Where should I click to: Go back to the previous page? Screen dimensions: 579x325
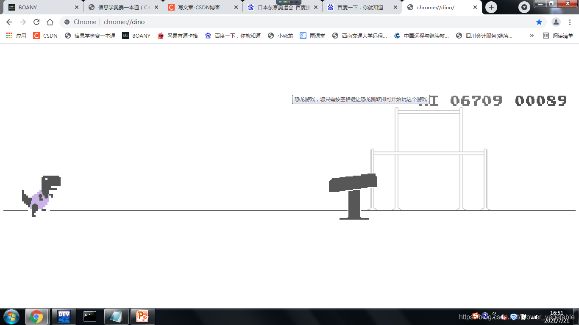(x=9, y=22)
